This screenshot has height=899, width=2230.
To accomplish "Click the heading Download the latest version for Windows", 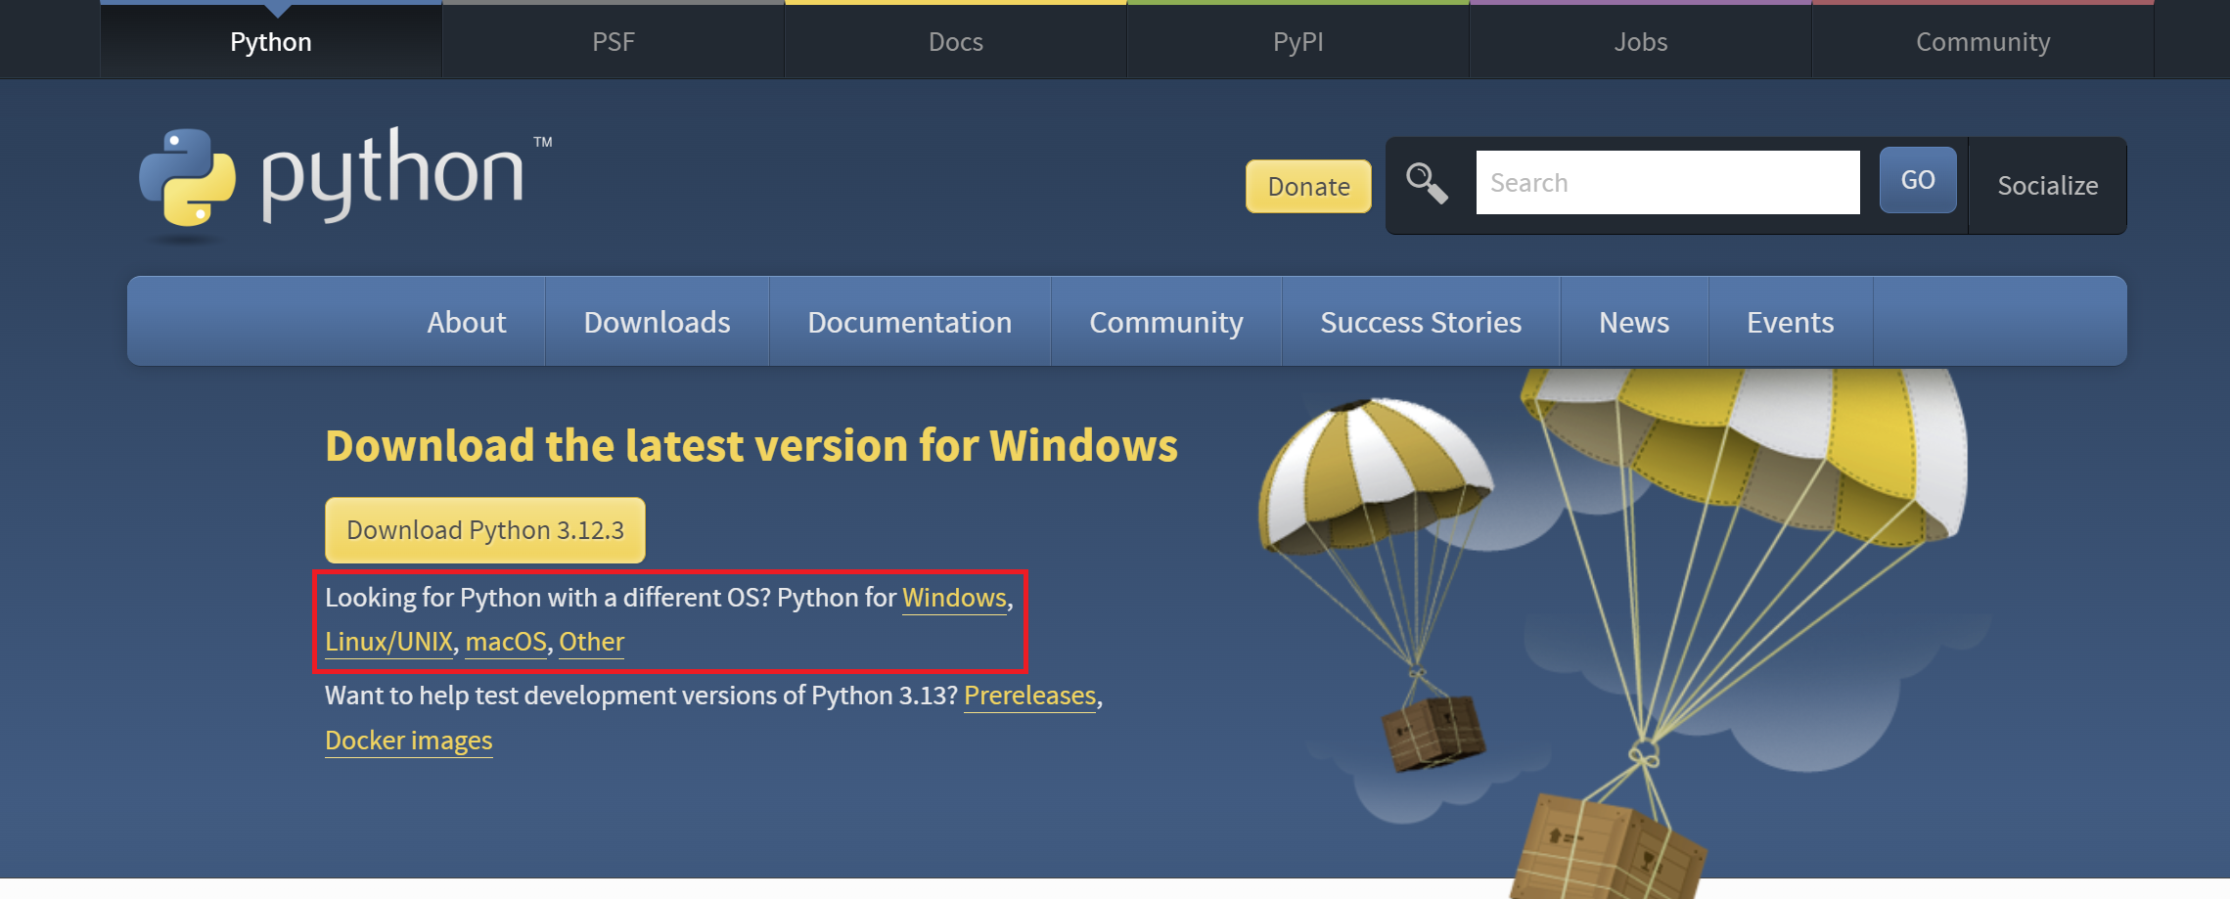I will pyautogui.click(x=751, y=446).
